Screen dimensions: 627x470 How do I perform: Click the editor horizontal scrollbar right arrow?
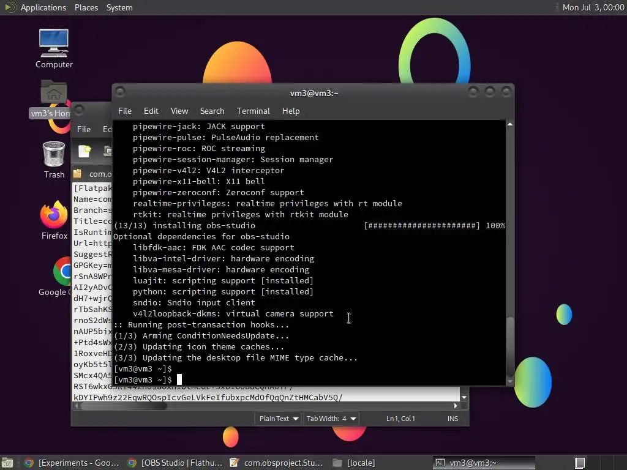[456, 406]
